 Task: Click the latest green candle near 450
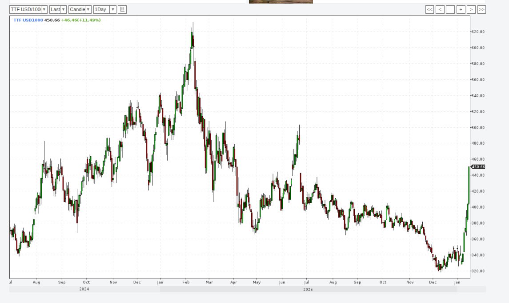click(x=469, y=184)
